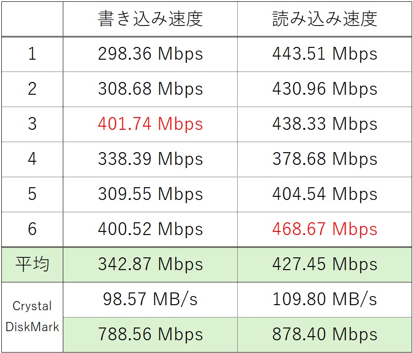Click the 読み込み速度 column header
This screenshot has width=413, height=353.
[x=325, y=19]
